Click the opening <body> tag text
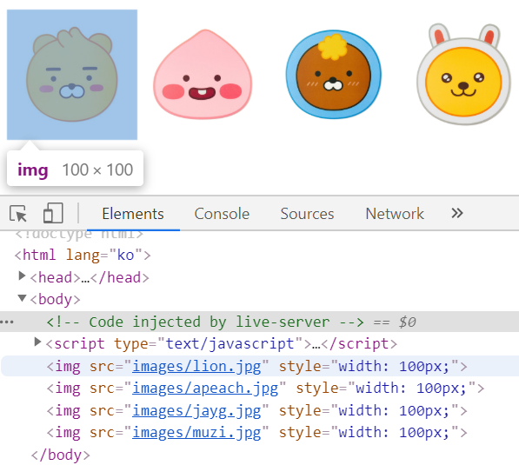This screenshot has height=465, width=519. (56, 300)
